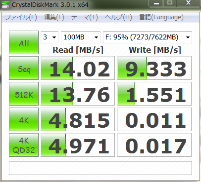
Task: Click the Read [MB/s] column header
Action: 78,50
